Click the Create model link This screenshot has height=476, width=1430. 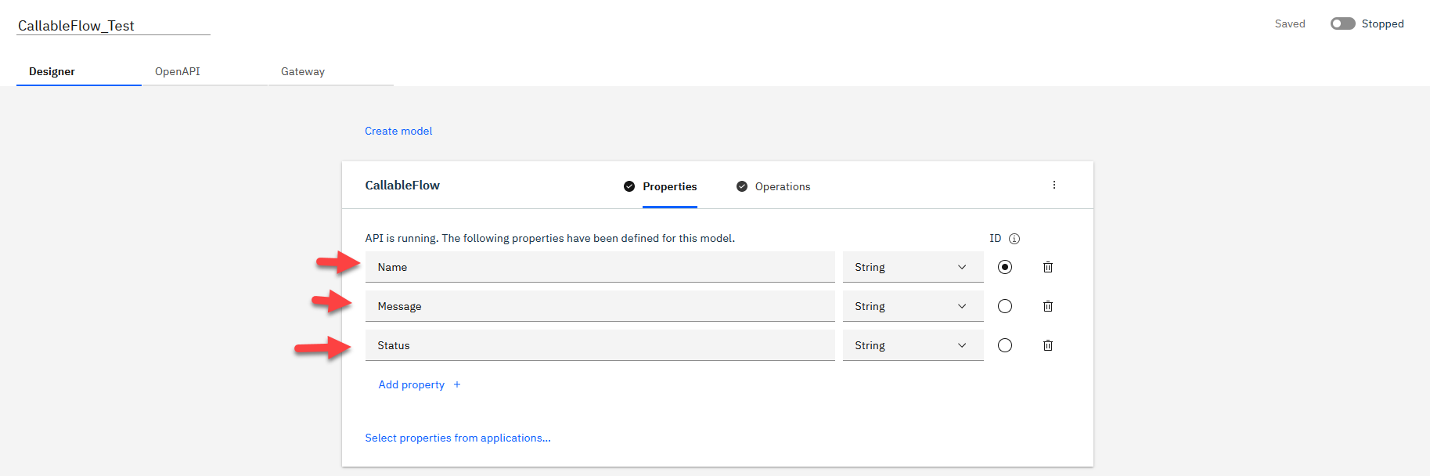tap(398, 131)
